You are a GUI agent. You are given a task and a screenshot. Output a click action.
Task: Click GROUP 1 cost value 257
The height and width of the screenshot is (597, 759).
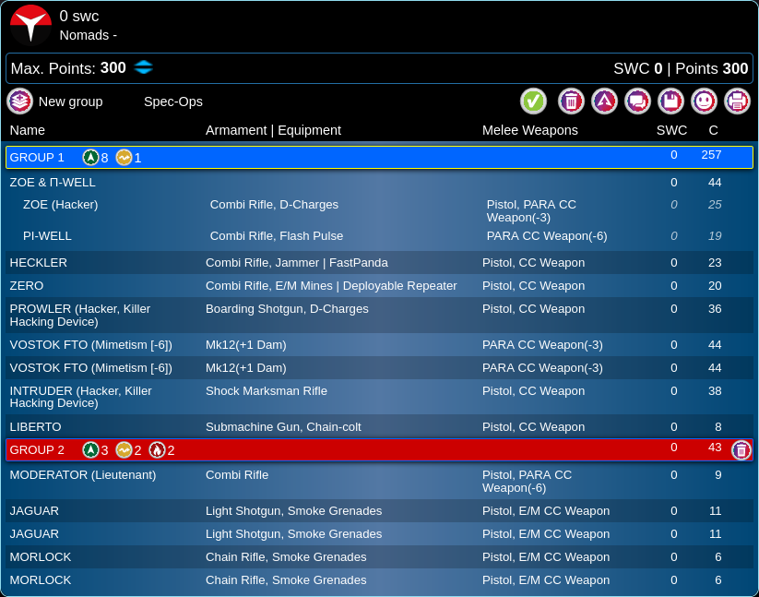(x=711, y=154)
